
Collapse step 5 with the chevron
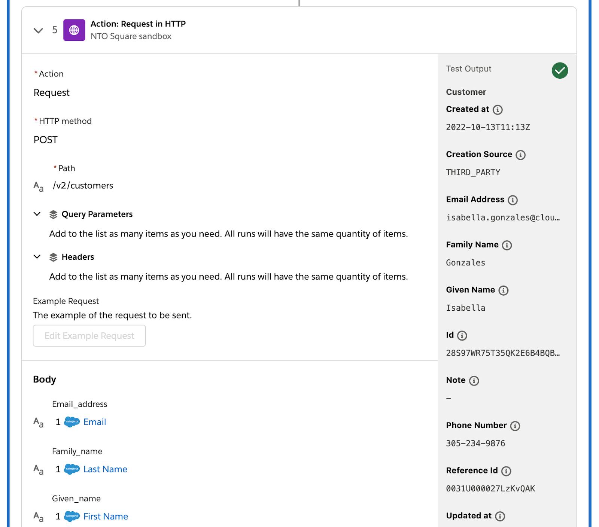pyautogui.click(x=38, y=30)
